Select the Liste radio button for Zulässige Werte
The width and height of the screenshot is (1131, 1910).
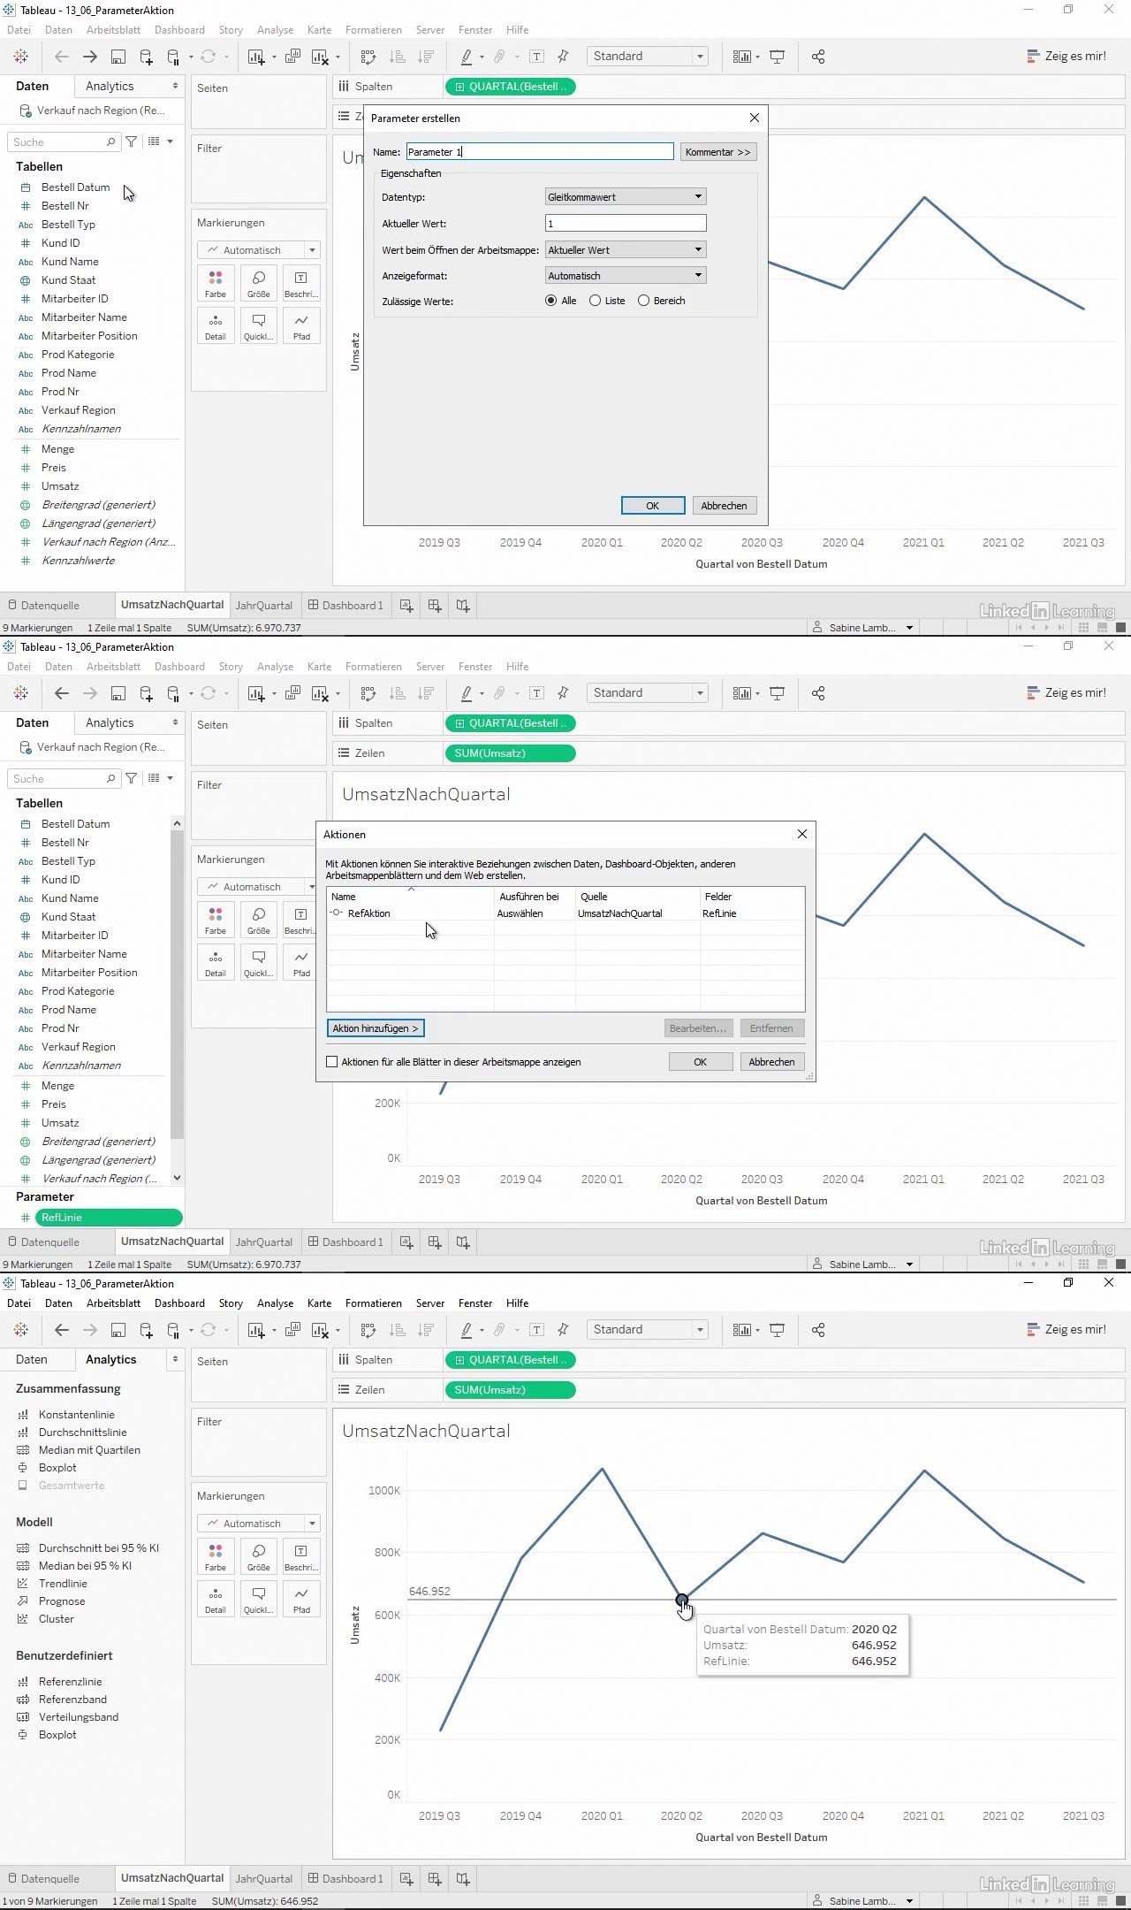point(596,301)
